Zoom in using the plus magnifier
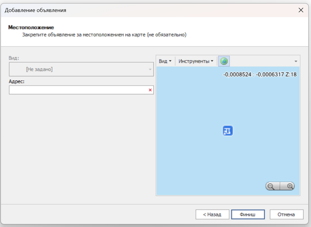Image resolution: width=311 pixels, height=227 pixels. 290,186
